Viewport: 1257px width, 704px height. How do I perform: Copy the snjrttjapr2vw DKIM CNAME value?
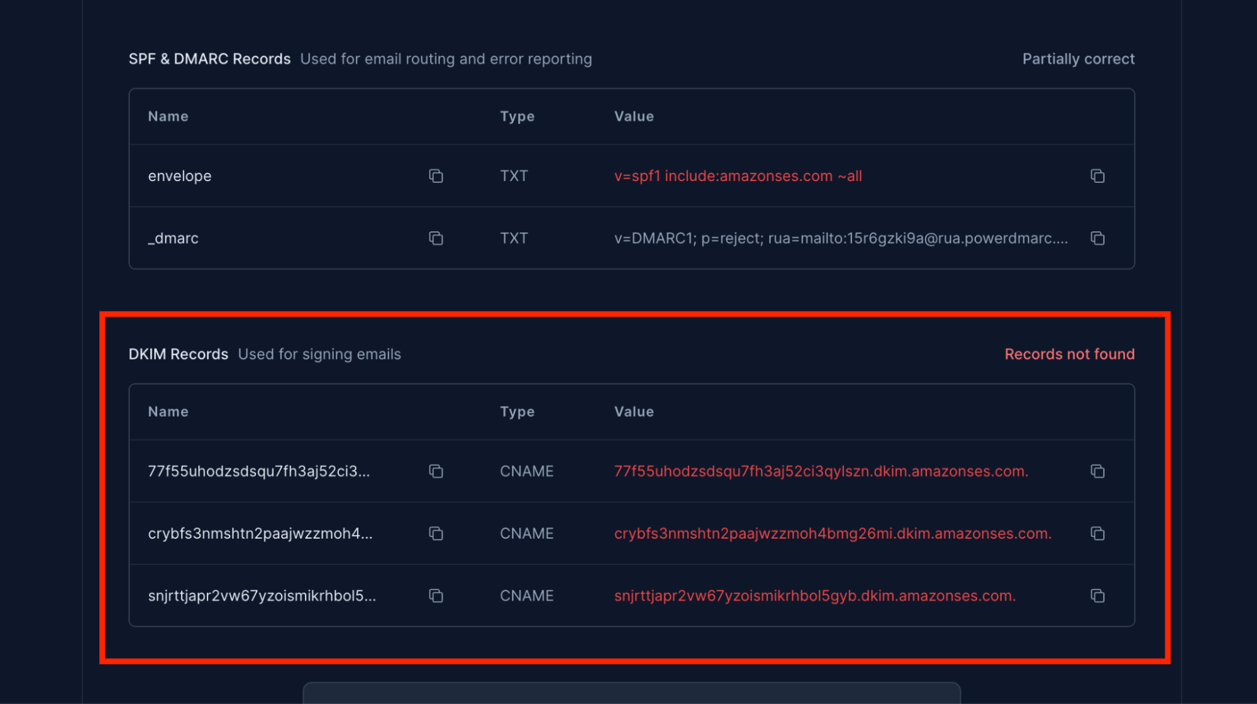coord(1097,596)
